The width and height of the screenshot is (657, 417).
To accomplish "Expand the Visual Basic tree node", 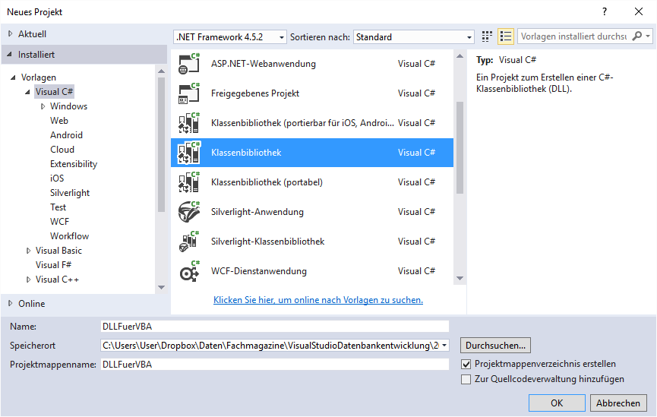I will click(29, 251).
